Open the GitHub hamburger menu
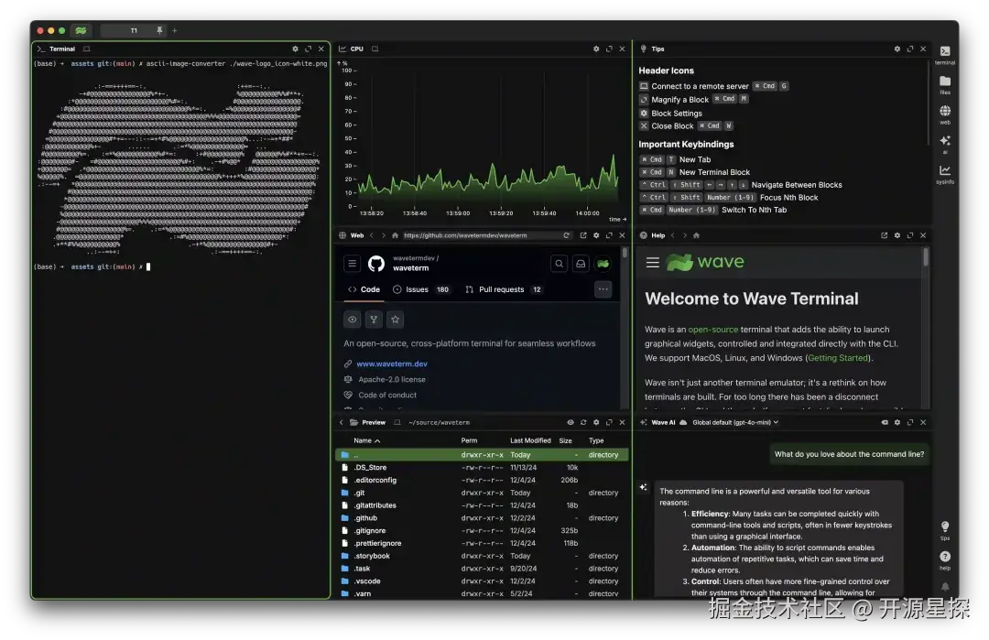This screenshot has height=640, width=989. click(352, 264)
